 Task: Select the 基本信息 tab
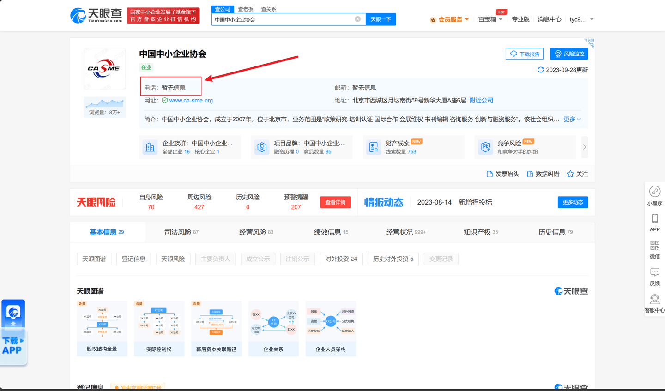[107, 232]
